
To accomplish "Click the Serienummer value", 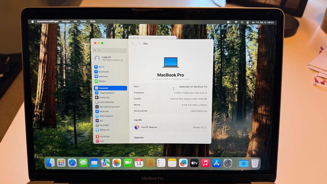I will pyautogui.click(x=199, y=111).
